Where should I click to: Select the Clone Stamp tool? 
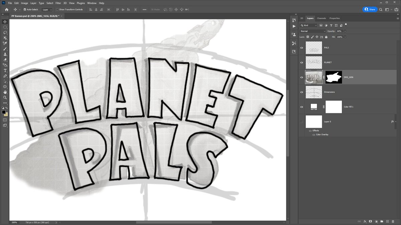pos(5,54)
